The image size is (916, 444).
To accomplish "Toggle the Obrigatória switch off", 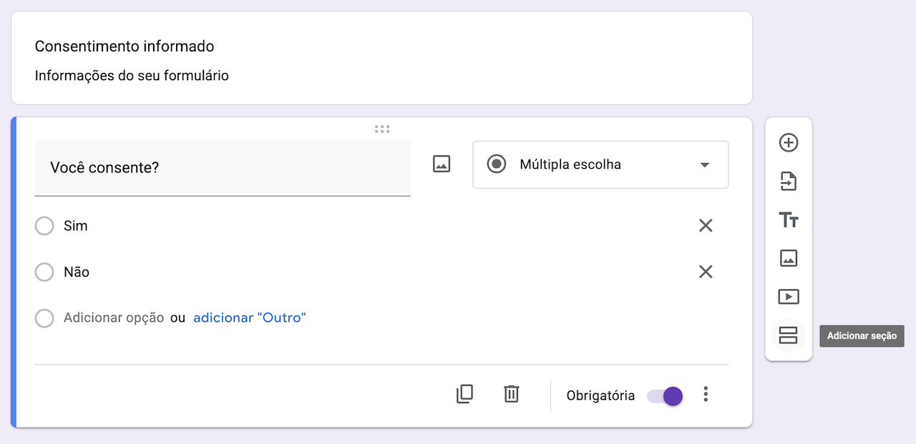I will click(x=665, y=395).
